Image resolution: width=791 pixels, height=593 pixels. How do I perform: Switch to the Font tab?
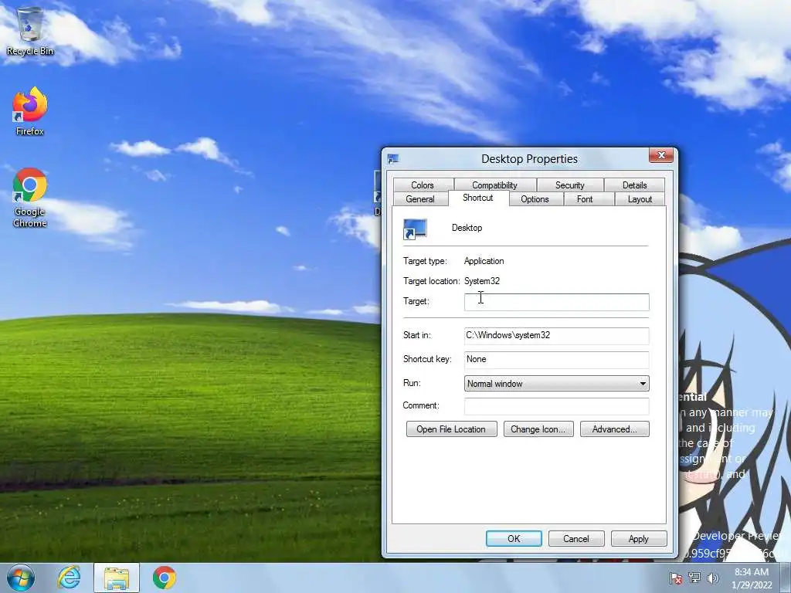pyautogui.click(x=585, y=199)
